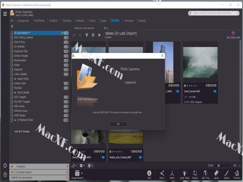Image resolution: width=243 pixels, height=182 pixels.
Task: Open the thumbnail grid view dropdown
Action: pyautogui.click(x=82, y=166)
